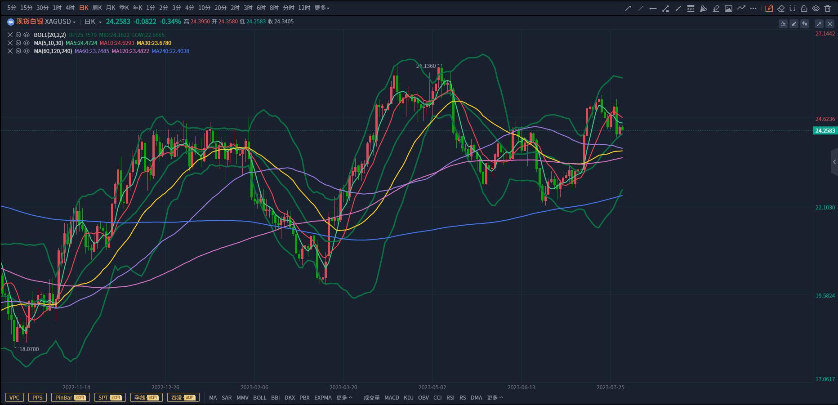
Task: Expand the 日K period dropdown
Action: coord(100,22)
